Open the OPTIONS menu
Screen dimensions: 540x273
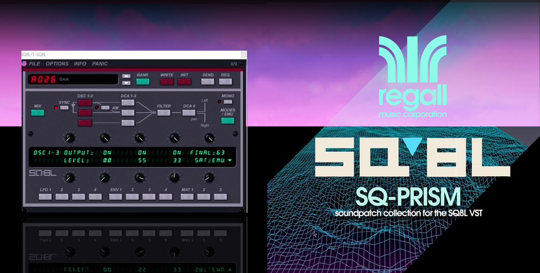coord(57,64)
